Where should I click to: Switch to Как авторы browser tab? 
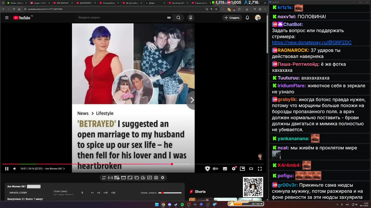click(x=178, y=3)
